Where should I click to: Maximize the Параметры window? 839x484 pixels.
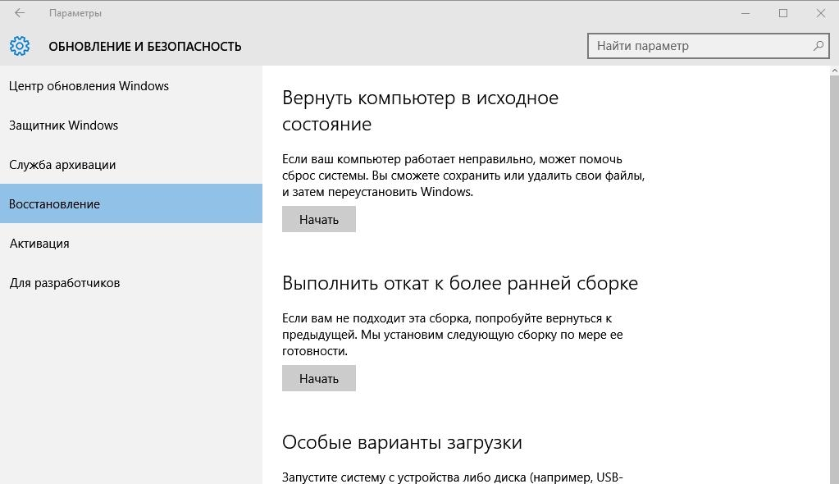click(x=783, y=13)
